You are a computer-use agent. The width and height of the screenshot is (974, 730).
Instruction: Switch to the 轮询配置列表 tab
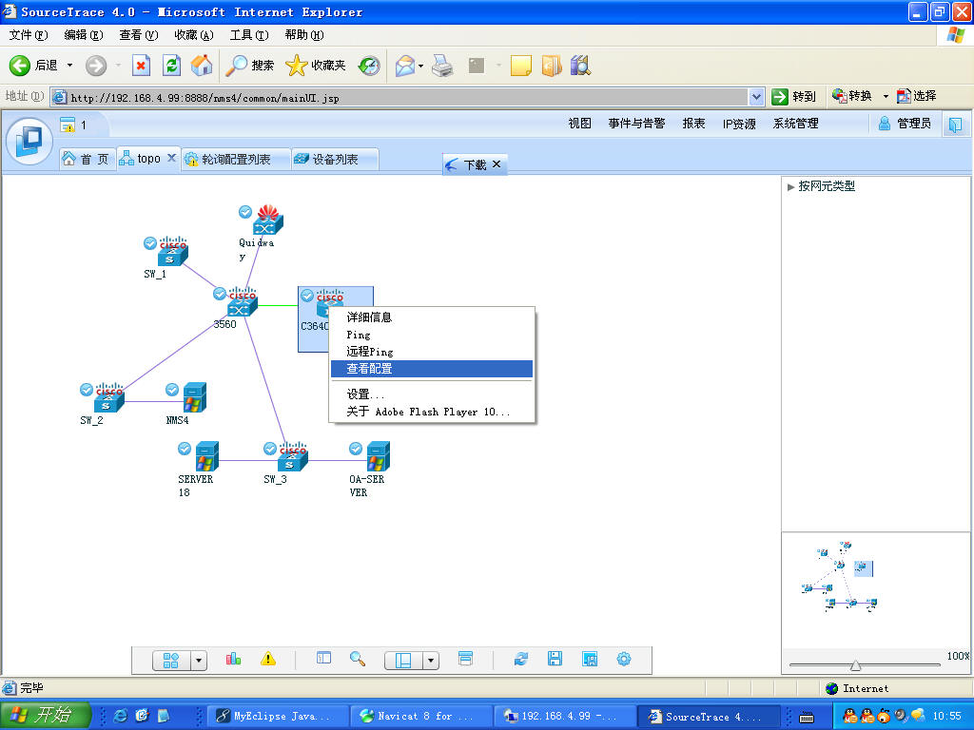(236, 160)
